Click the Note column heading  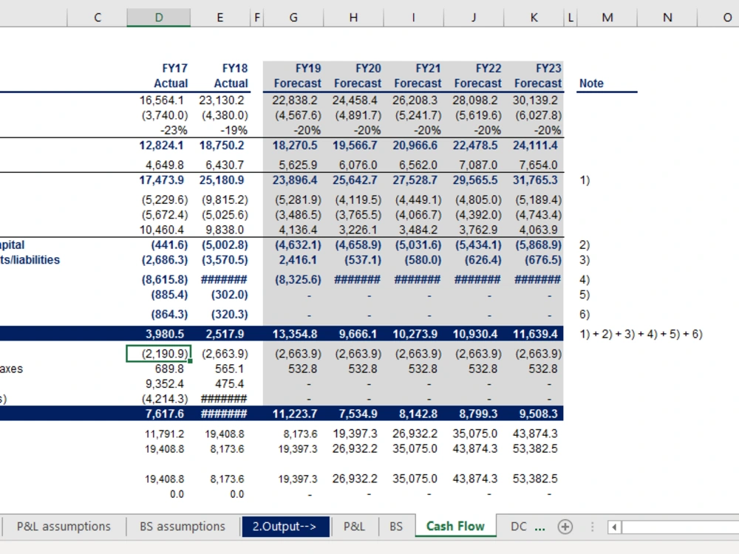pyautogui.click(x=591, y=83)
